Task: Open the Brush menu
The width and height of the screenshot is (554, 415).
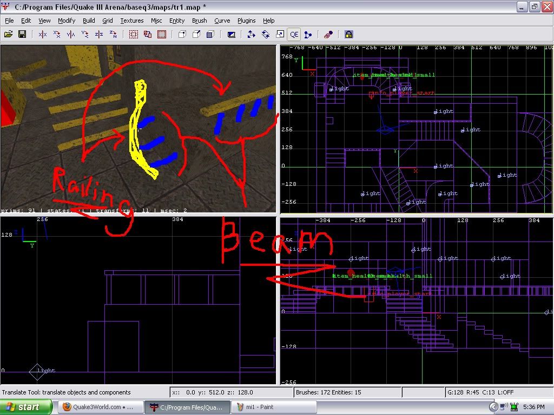Action: click(199, 21)
